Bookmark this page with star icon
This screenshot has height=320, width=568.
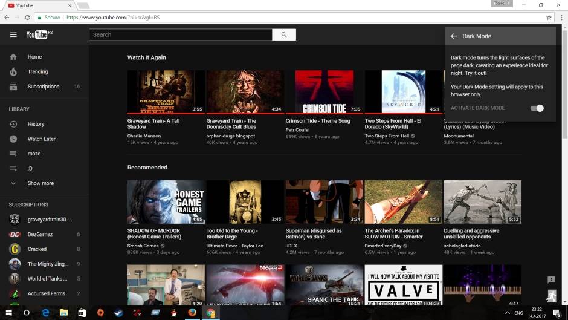pyautogui.click(x=549, y=18)
